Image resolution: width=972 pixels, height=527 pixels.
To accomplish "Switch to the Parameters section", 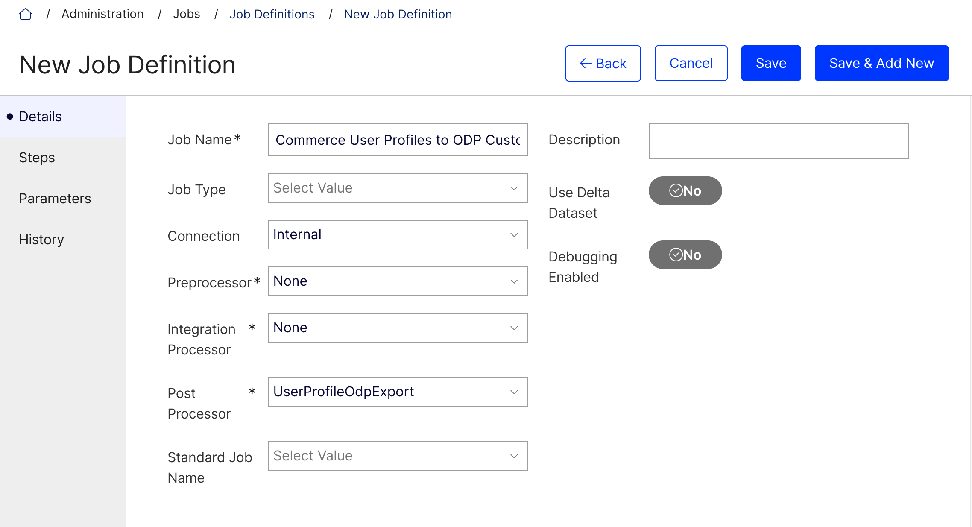I will pos(55,198).
